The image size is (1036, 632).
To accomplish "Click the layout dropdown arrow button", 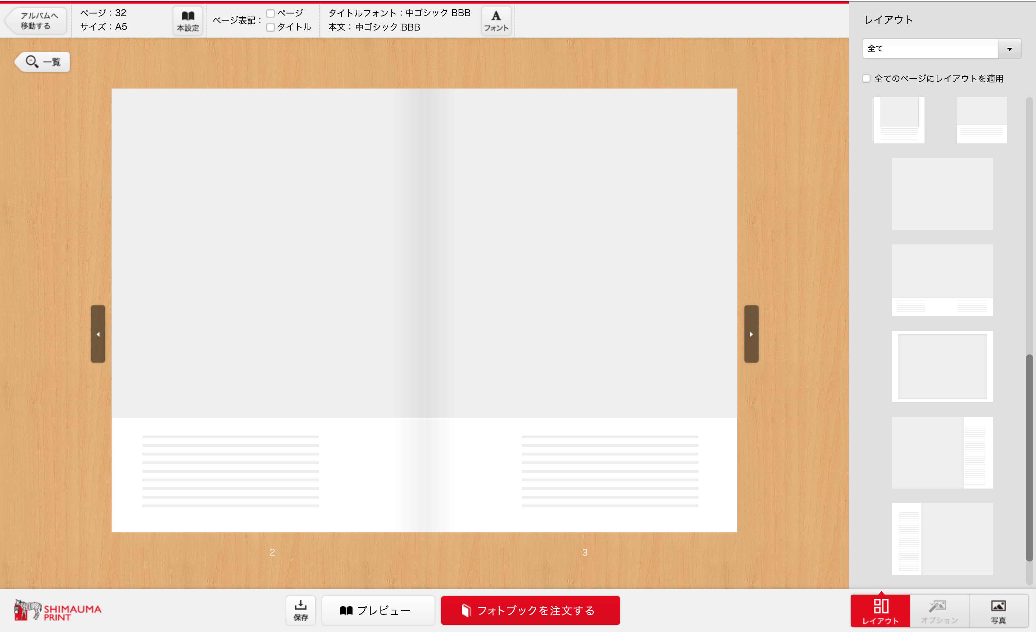I will point(1009,49).
